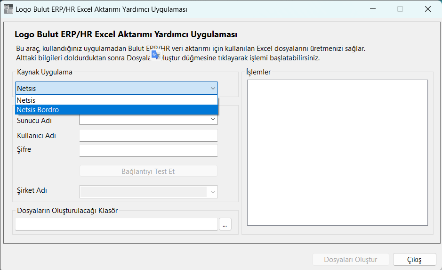Click the application icon in title bar
This screenshot has height=270, width=442.
8,9
